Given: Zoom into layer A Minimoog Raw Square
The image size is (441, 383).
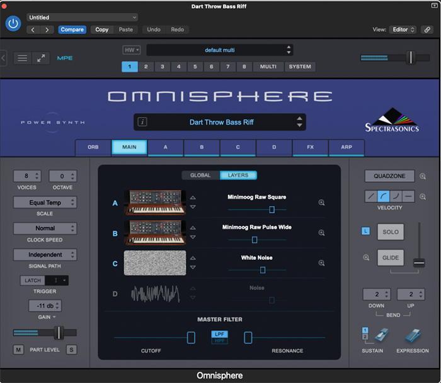Looking at the screenshot, I should 321,203.
